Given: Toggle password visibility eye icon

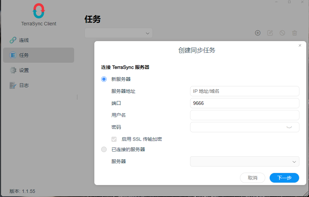Looking at the screenshot, I should tap(289, 127).
